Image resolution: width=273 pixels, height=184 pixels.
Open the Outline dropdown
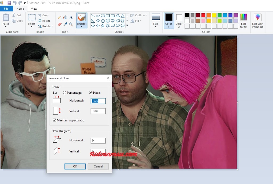tap(139, 15)
